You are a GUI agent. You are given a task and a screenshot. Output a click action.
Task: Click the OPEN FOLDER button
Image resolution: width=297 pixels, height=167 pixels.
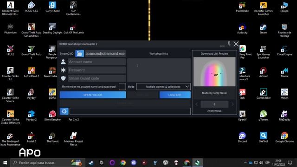(93, 95)
